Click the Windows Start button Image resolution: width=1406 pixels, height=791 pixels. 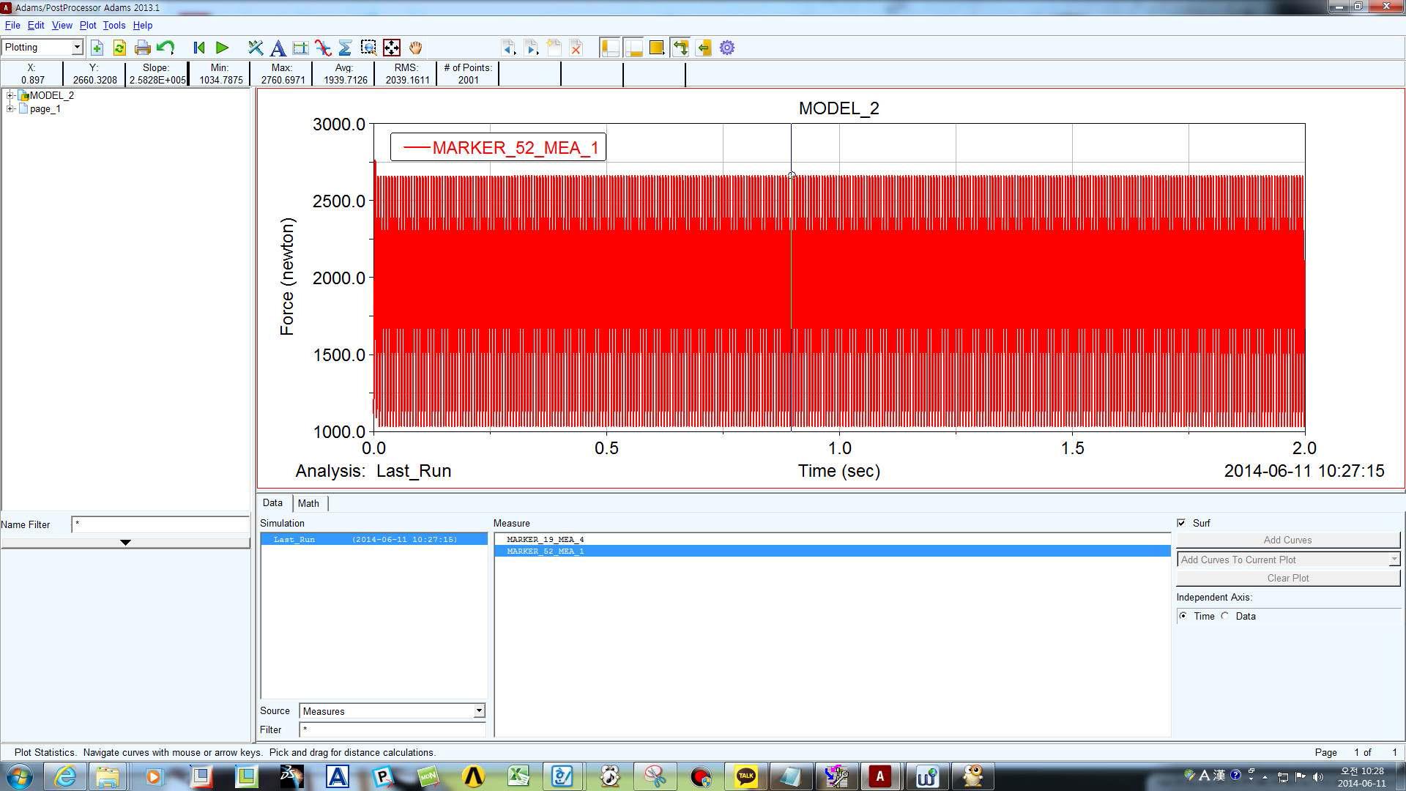[20, 776]
